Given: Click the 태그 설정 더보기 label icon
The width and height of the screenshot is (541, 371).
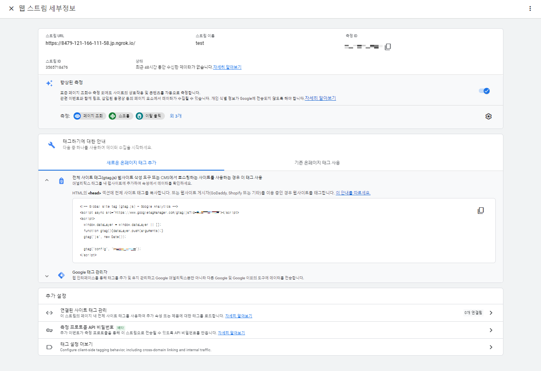Looking at the screenshot, I should (x=49, y=347).
